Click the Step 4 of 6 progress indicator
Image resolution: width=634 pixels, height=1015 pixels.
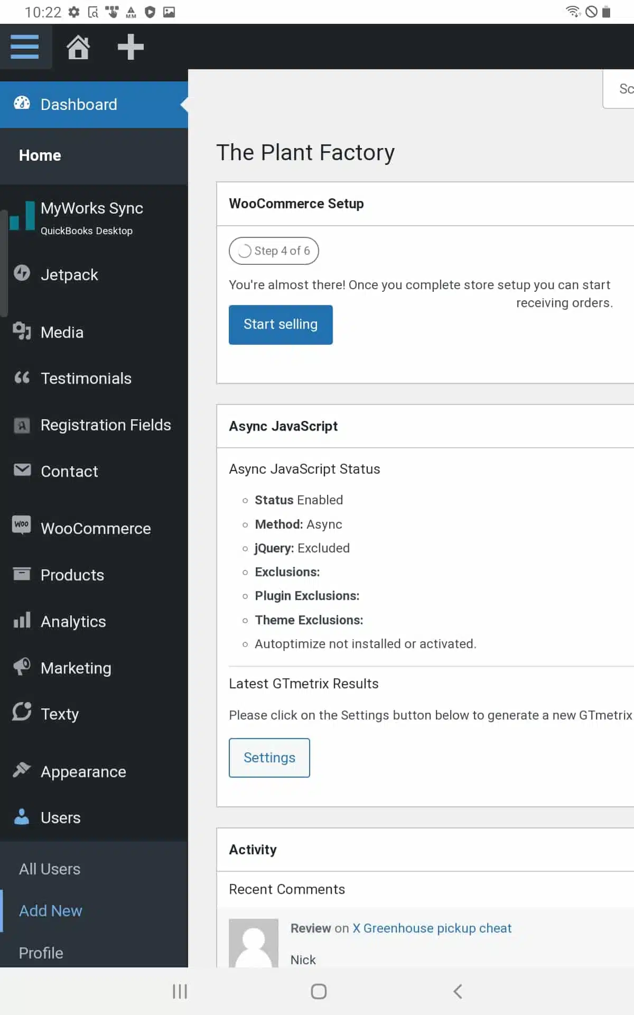pos(274,251)
